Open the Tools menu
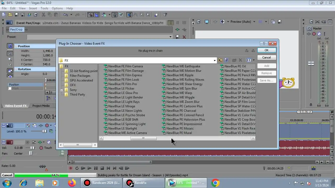Viewport: 335px width, 188px height. point(44,8)
